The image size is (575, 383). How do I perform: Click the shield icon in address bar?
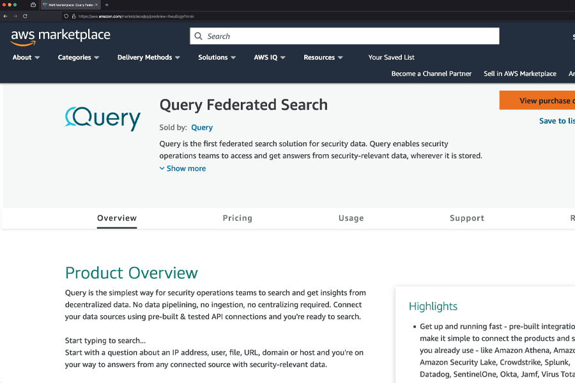pos(66,16)
